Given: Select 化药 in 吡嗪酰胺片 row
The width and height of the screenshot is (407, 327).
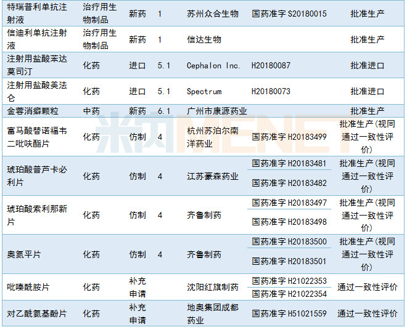Looking at the screenshot, I should [x=91, y=287].
